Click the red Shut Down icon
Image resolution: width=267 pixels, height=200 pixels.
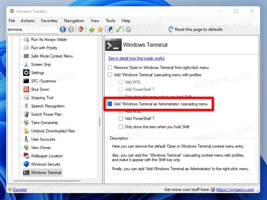tap(26, 89)
